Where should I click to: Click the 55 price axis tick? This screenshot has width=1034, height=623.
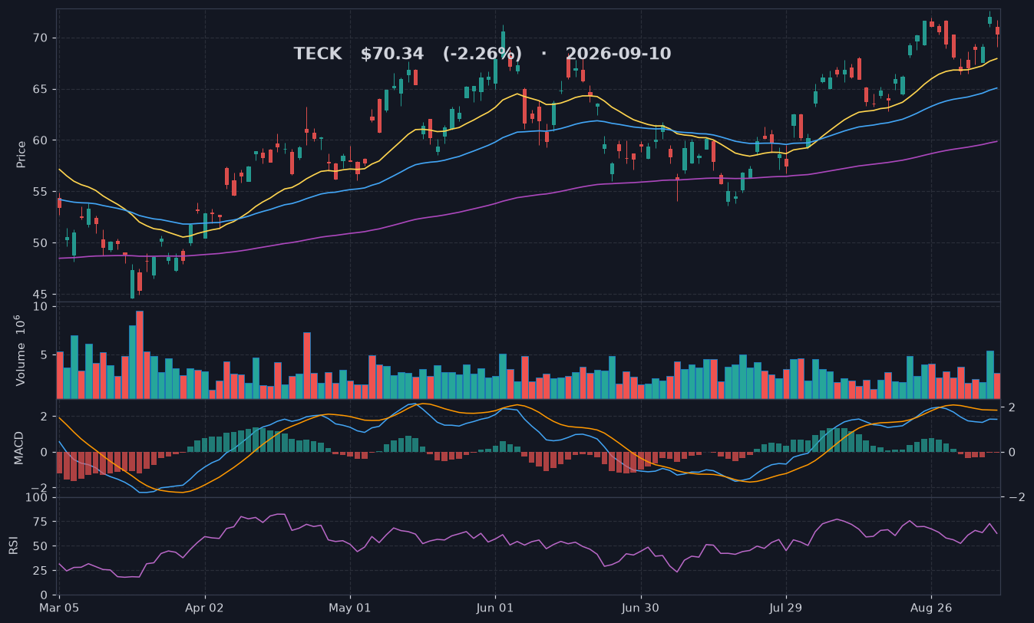[x=41, y=192]
